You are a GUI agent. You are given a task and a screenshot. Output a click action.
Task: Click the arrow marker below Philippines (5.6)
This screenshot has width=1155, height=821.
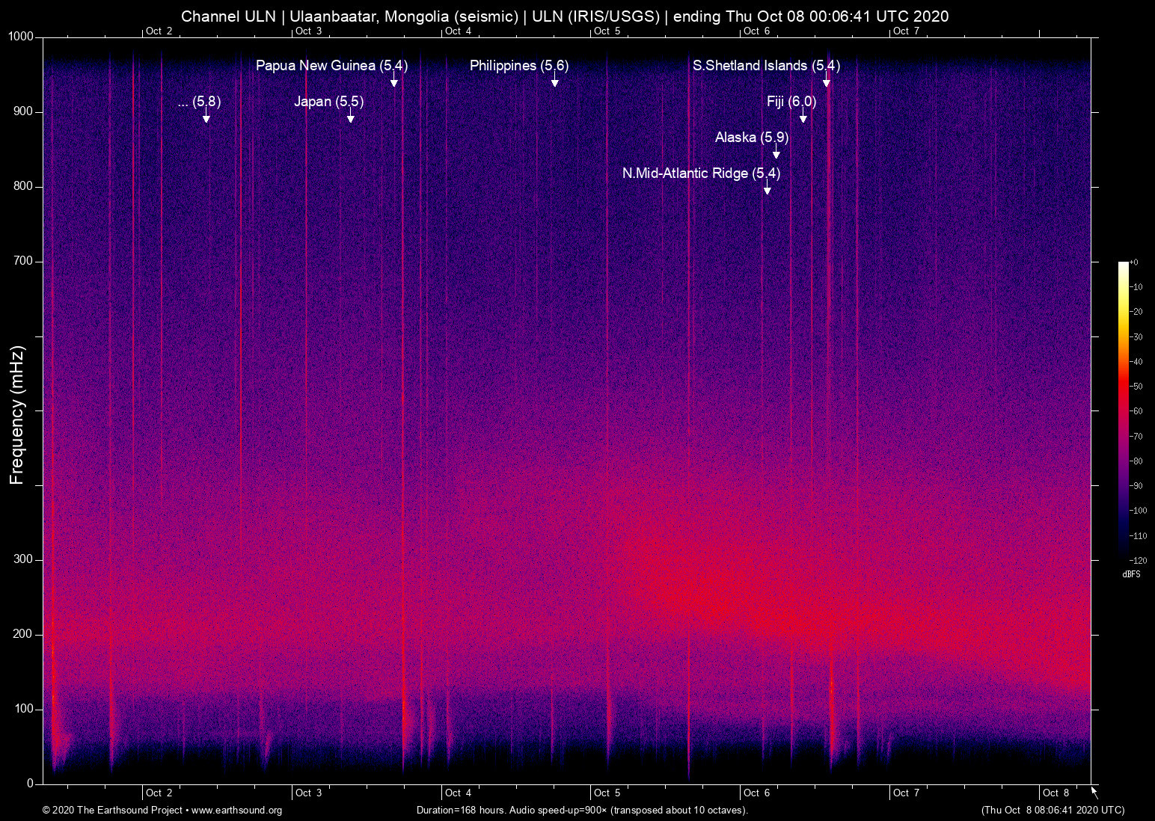coord(555,81)
